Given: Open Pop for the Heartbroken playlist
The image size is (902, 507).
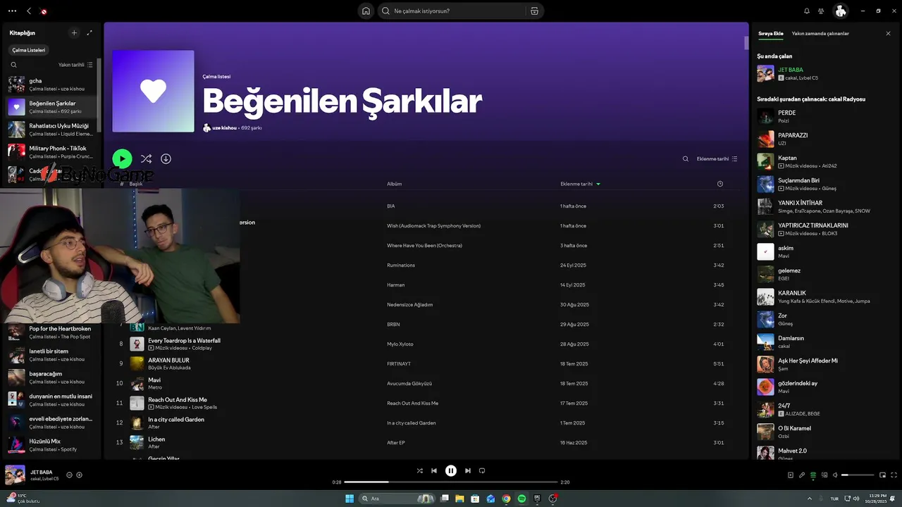Looking at the screenshot, I should [51, 332].
